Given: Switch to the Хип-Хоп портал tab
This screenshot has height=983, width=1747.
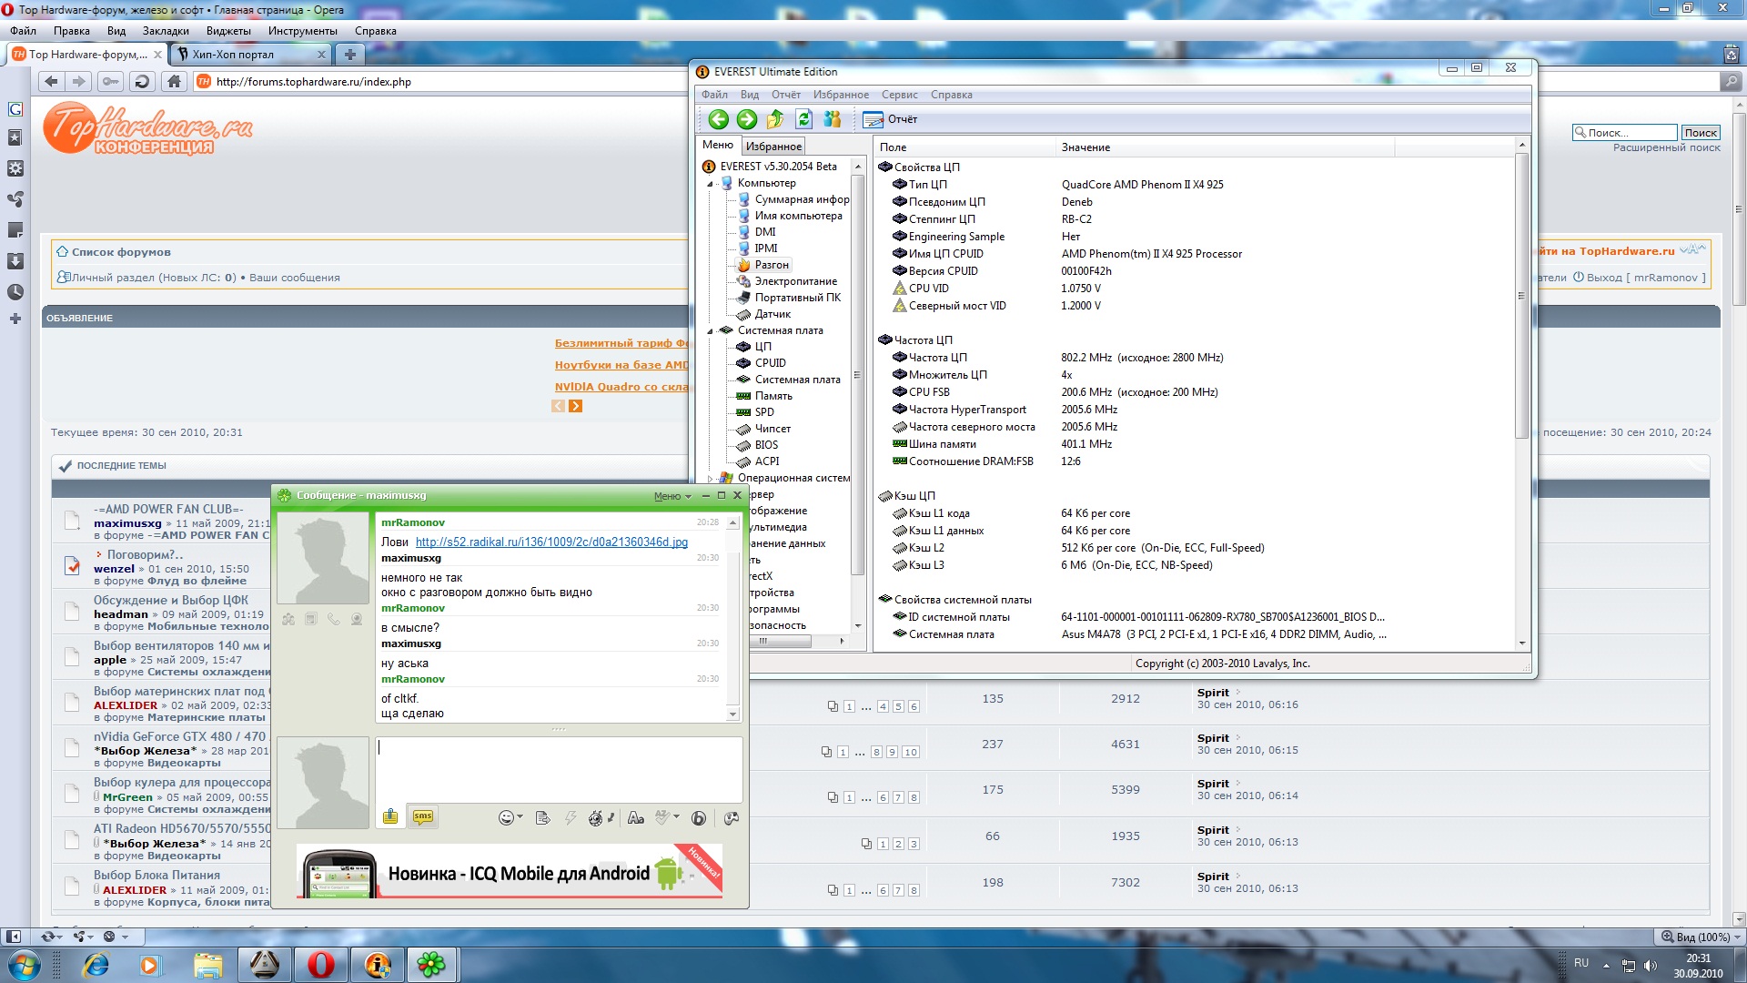Looking at the screenshot, I should 250,55.
